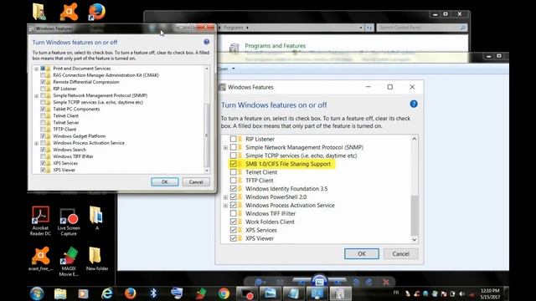Click the scroll-up arrow in the left features list
Screen dimensions: 536x301
pos(207,69)
